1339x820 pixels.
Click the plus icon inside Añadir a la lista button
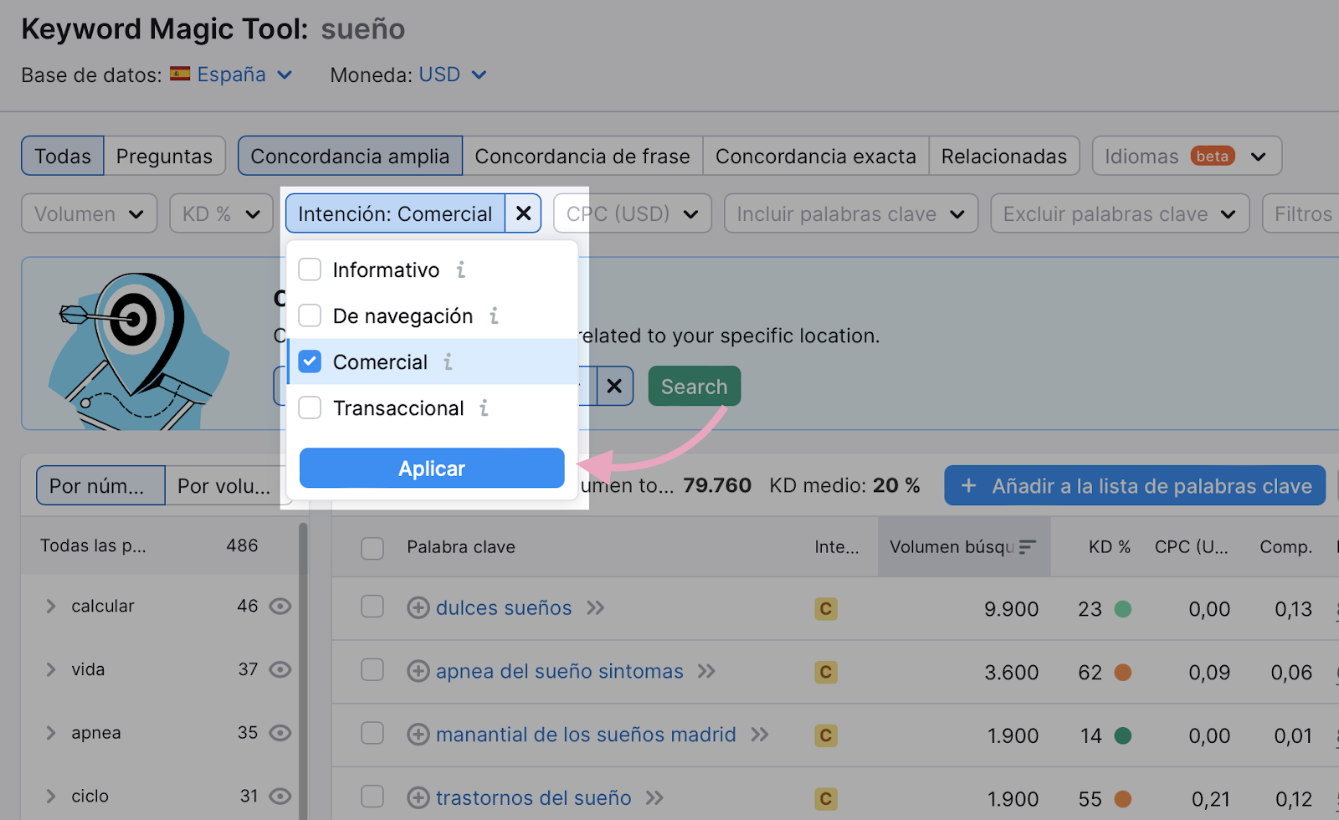pyautogui.click(x=969, y=485)
